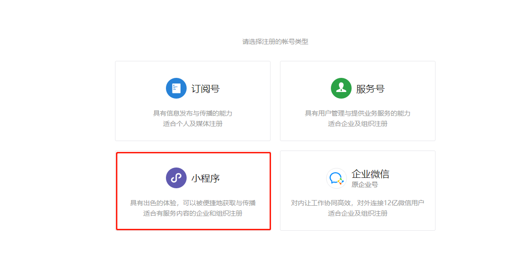This screenshot has width=518, height=268.
Task: Choose the 小程序 title label
Action: tap(206, 178)
